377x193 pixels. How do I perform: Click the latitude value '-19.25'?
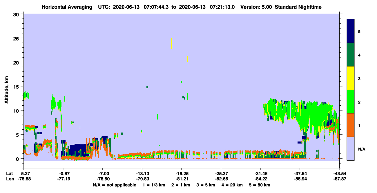point(181,174)
